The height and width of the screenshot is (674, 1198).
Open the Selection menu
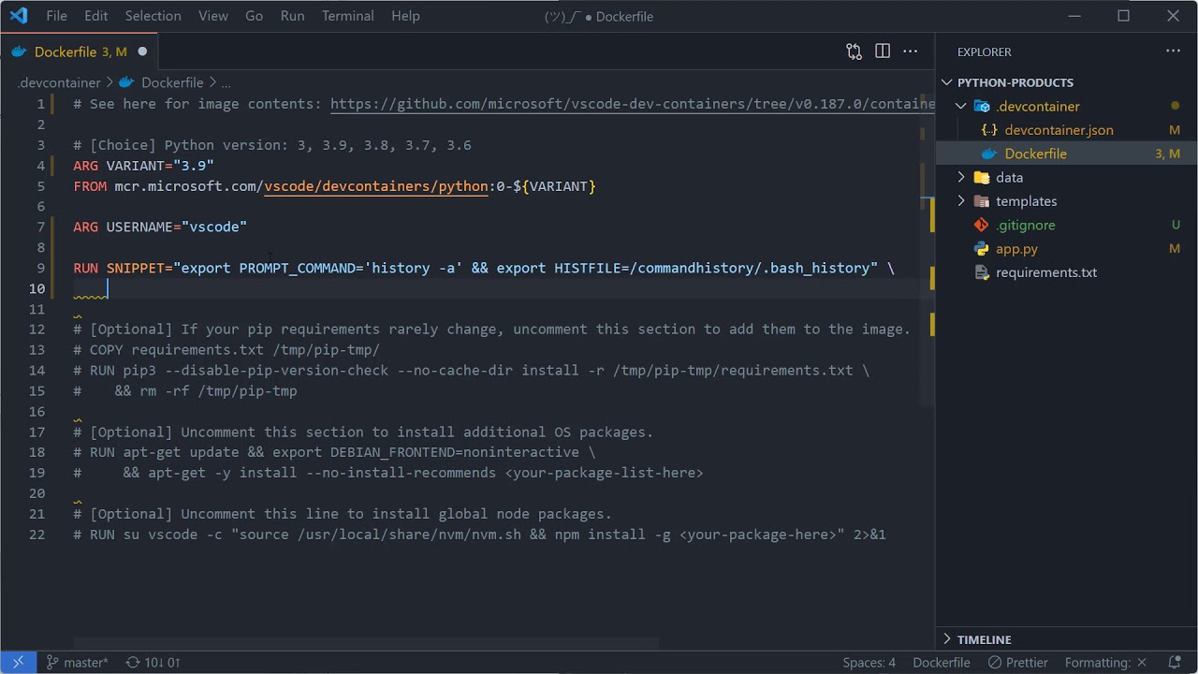pos(153,16)
